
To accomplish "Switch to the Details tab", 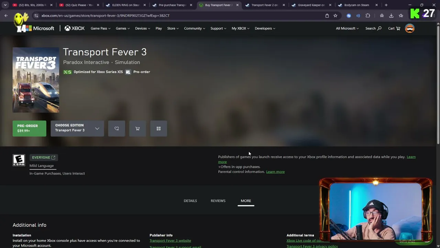I will tap(190, 201).
